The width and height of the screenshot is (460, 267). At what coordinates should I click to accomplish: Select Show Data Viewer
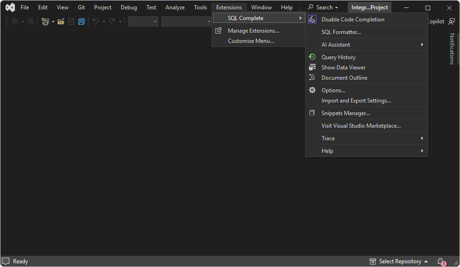click(x=366, y=68)
